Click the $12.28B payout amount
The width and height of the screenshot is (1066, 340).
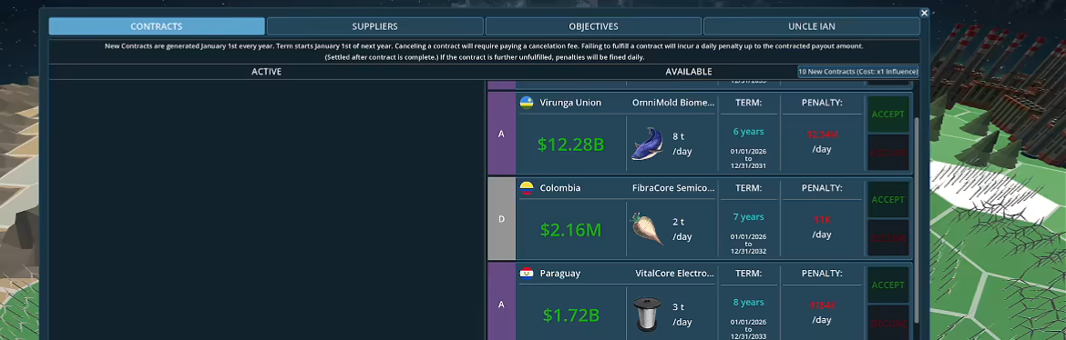click(x=570, y=145)
